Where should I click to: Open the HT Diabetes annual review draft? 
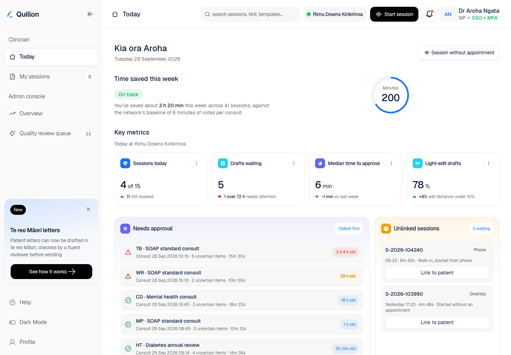242,346
